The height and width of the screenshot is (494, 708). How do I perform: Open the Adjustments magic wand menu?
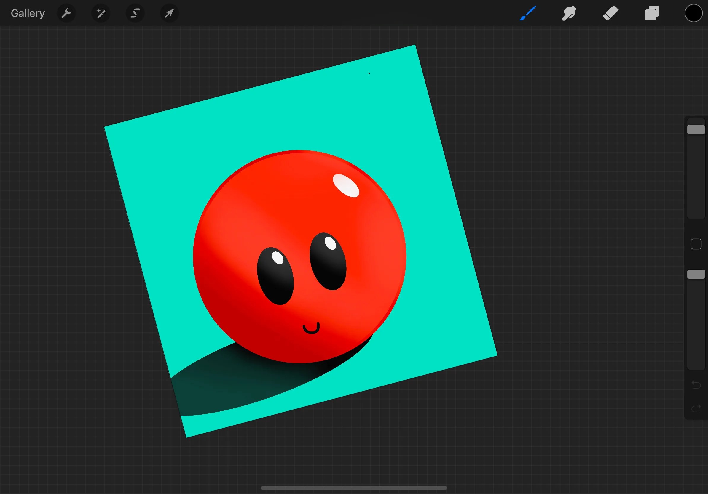pyautogui.click(x=101, y=13)
